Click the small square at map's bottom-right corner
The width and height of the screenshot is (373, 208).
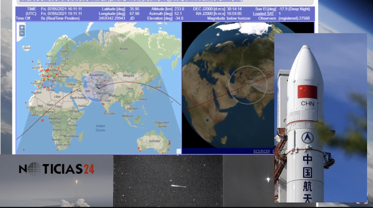pyautogui.click(x=178, y=151)
